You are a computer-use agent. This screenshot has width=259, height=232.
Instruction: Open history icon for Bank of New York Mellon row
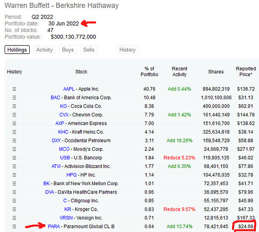[x=14, y=183]
